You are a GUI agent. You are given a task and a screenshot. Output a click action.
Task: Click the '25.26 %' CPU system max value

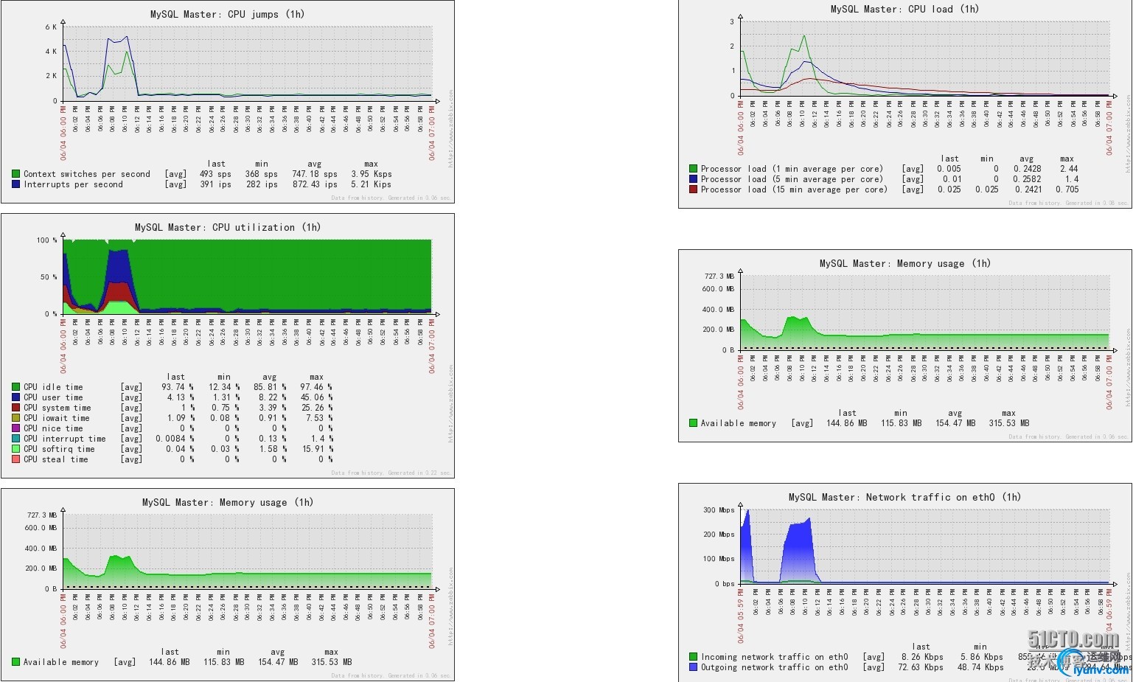[316, 408]
